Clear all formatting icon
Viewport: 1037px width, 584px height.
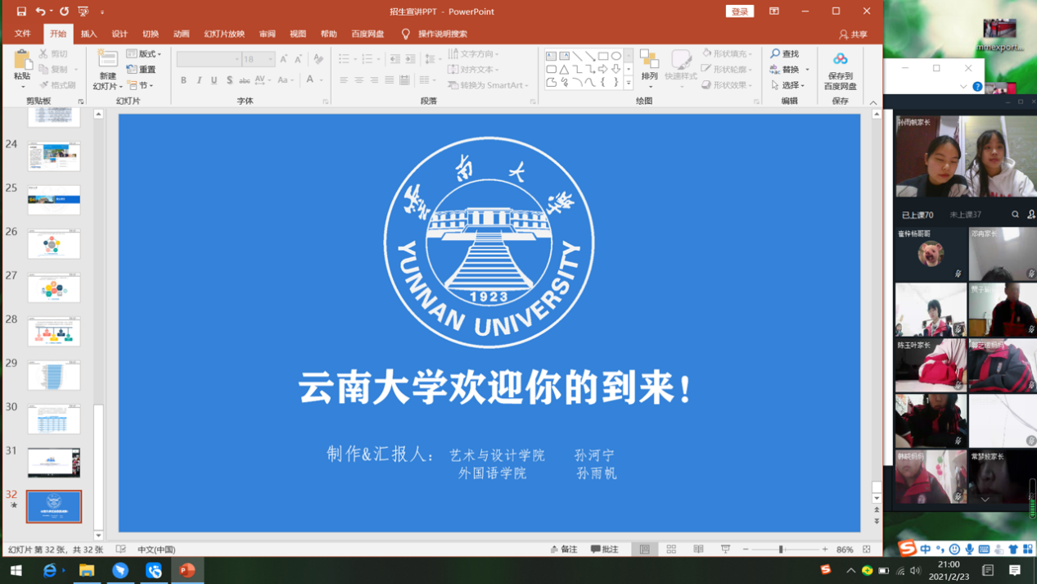click(x=318, y=59)
